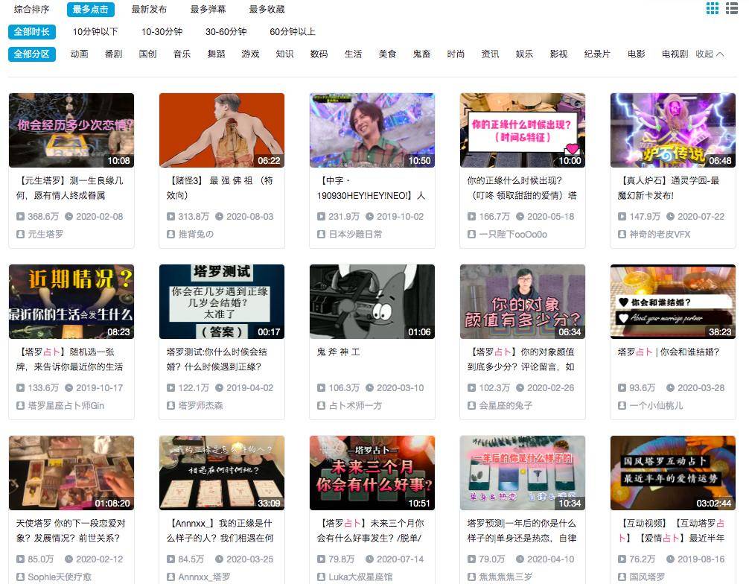Open uploader page 塔罗星座占卜师Gin
This screenshot has height=584, width=749.
[x=66, y=405]
